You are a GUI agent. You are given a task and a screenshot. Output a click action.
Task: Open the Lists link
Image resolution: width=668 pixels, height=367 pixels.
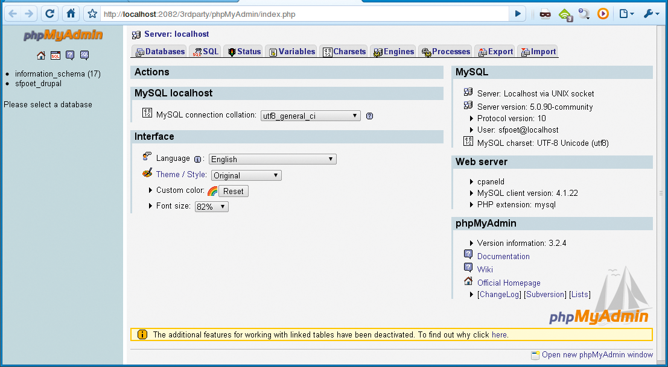(580, 294)
